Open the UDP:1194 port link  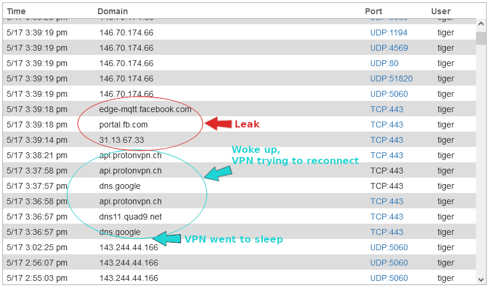click(389, 32)
